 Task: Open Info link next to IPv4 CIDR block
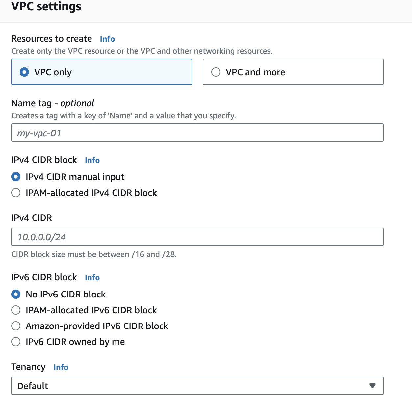[92, 160]
